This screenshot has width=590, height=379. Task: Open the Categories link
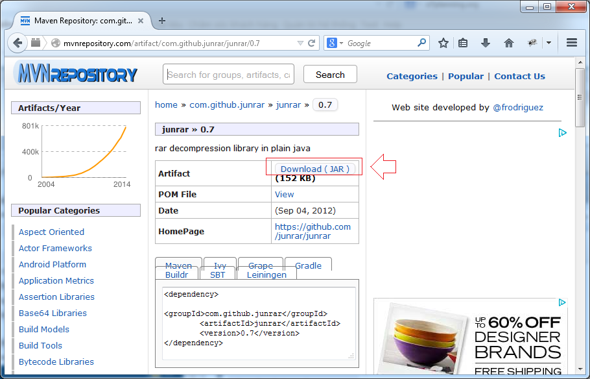tap(412, 76)
